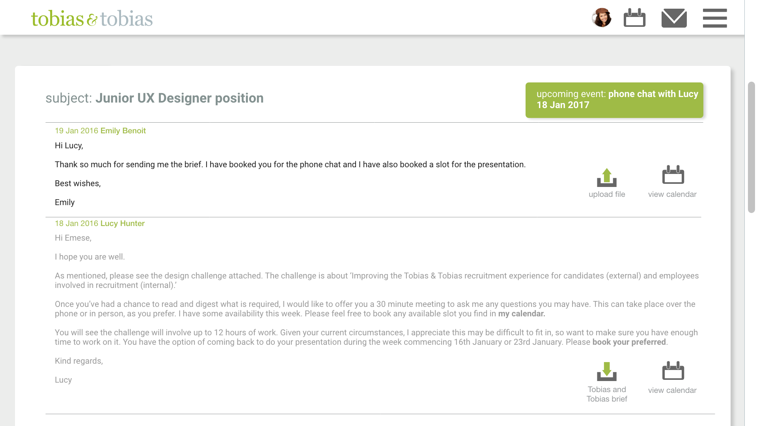Click sender name Lucy Hunter
757x426 pixels.
pos(122,223)
